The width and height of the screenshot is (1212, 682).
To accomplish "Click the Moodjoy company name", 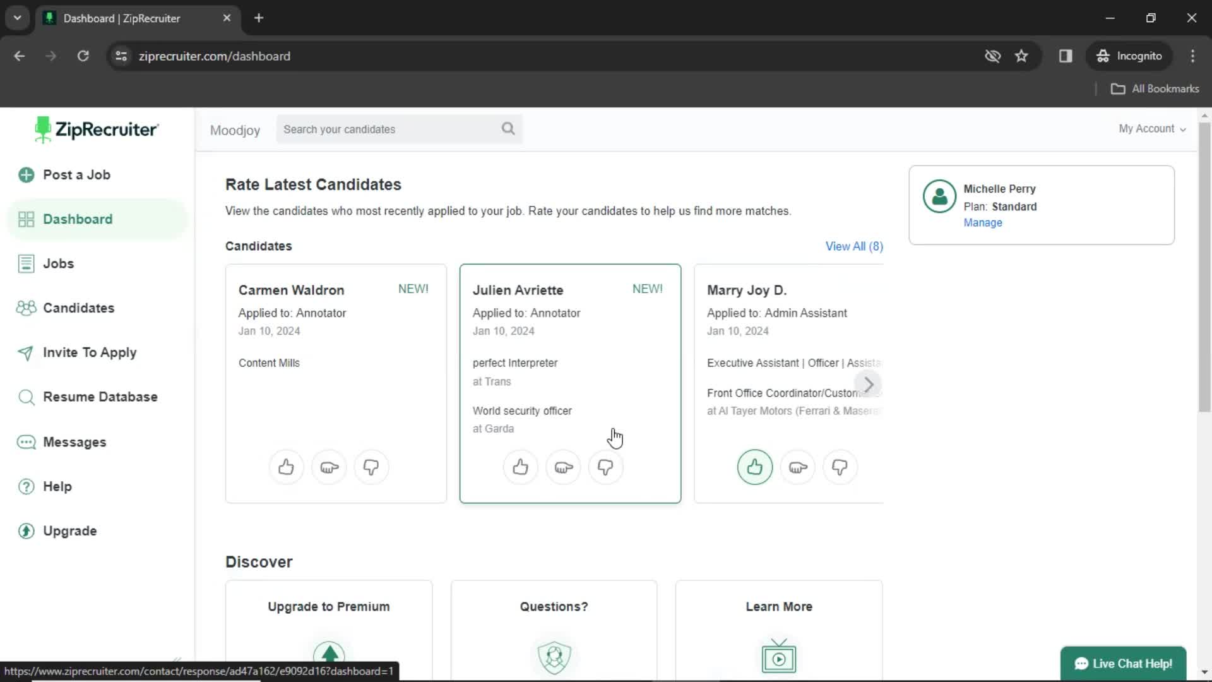I will pos(235,130).
